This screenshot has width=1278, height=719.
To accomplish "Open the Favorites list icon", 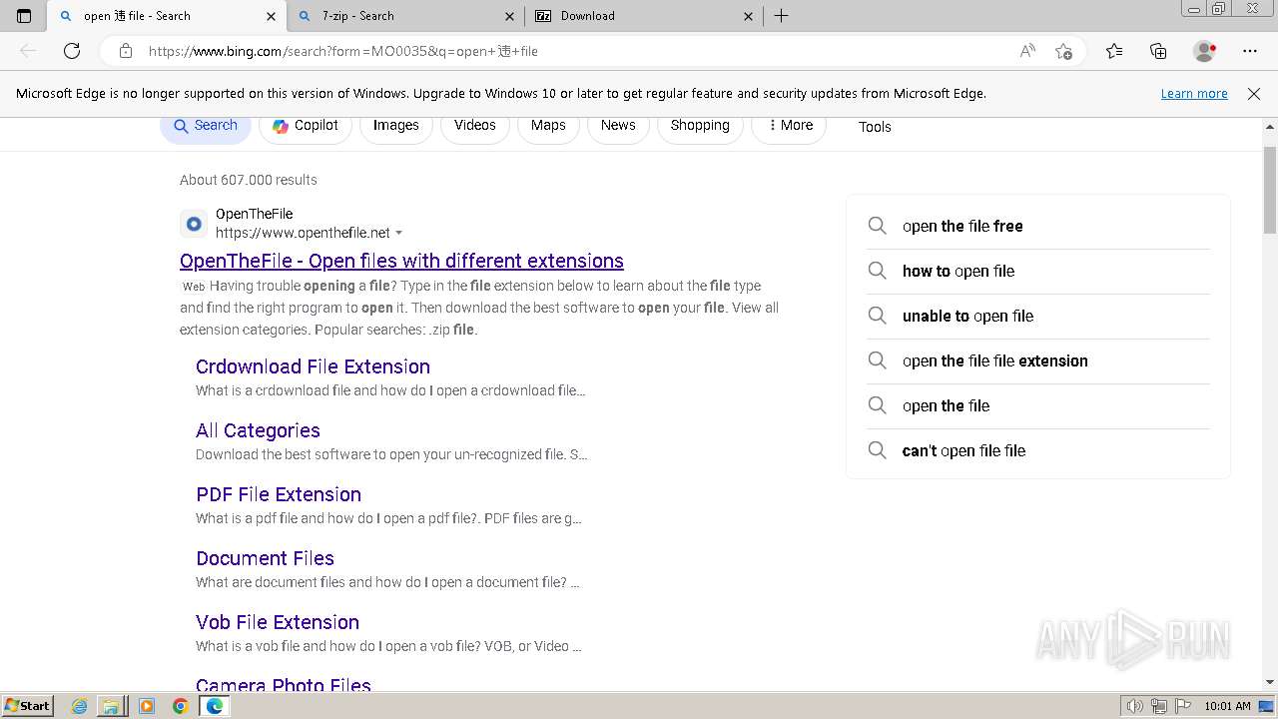I will click(x=1114, y=51).
